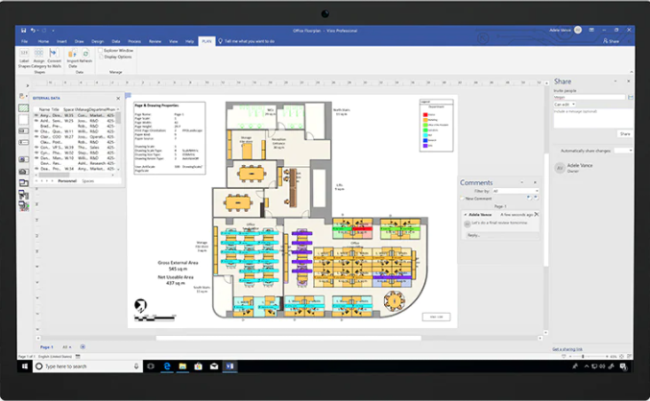Click the Refresh data icon in the ribbon
This screenshot has height=401, width=650.
(x=85, y=53)
